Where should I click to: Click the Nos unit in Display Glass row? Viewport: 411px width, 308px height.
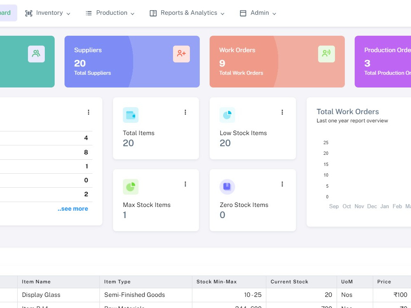coord(346,295)
